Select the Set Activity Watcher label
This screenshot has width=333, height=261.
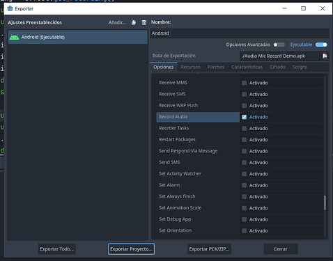[x=180, y=173]
